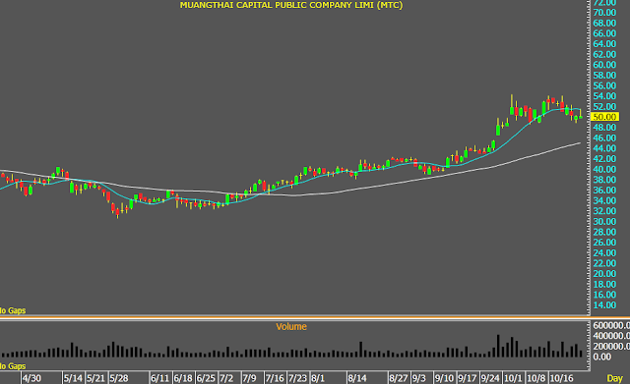Click the 9/10 date label
Screen dimensions: 630x384
click(x=444, y=378)
